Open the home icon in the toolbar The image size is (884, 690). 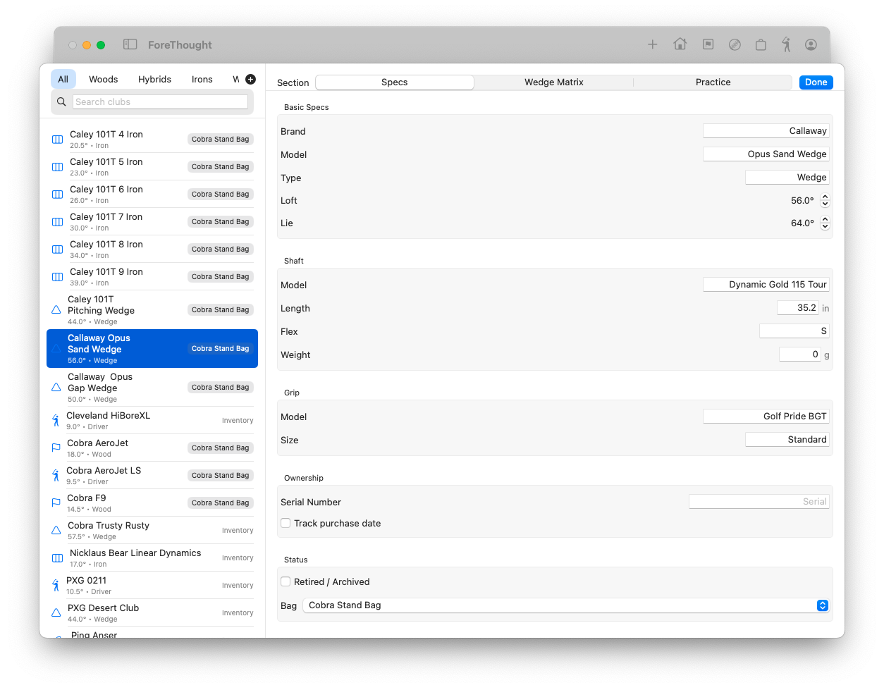(x=680, y=44)
